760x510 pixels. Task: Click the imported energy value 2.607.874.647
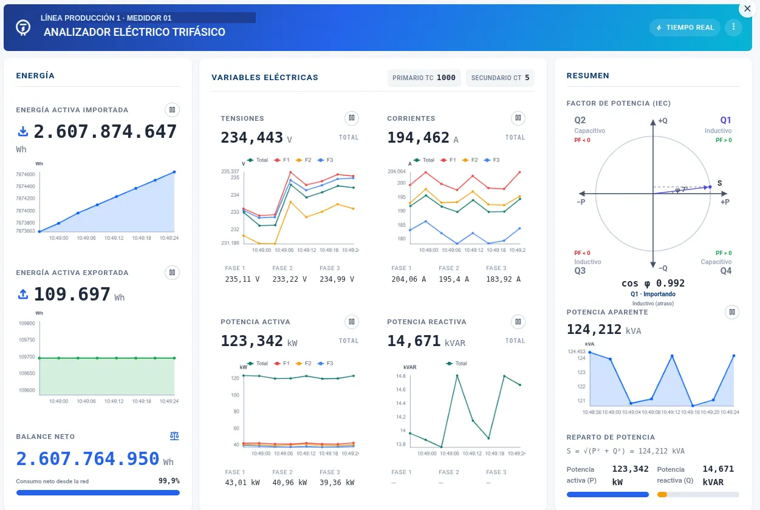pos(105,132)
